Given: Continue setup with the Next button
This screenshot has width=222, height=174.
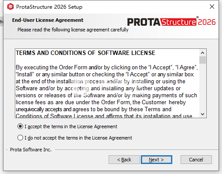Looking at the screenshot, I should coord(157,160).
